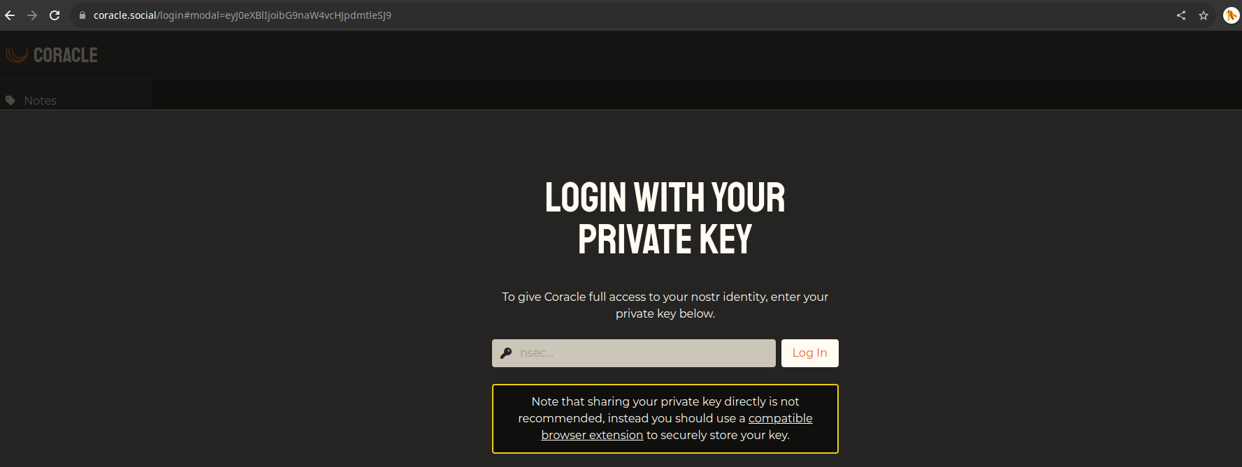This screenshot has width=1242, height=467.
Task: Open the 'compatible' link text
Action: click(x=780, y=418)
